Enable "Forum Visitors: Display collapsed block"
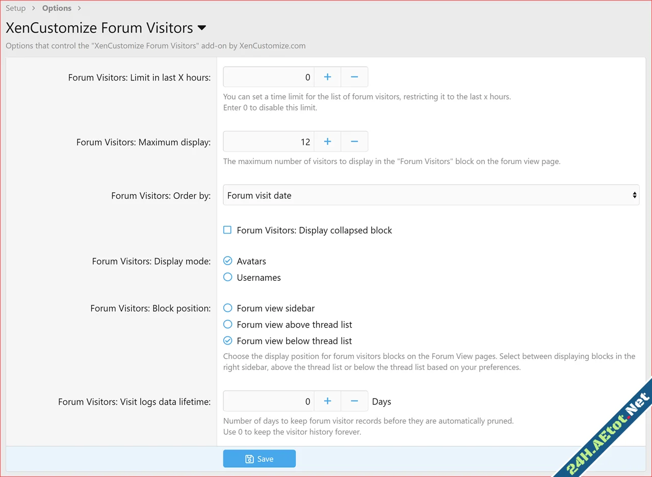Viewport: 652px width, 477px height. [x=227, y=230]
